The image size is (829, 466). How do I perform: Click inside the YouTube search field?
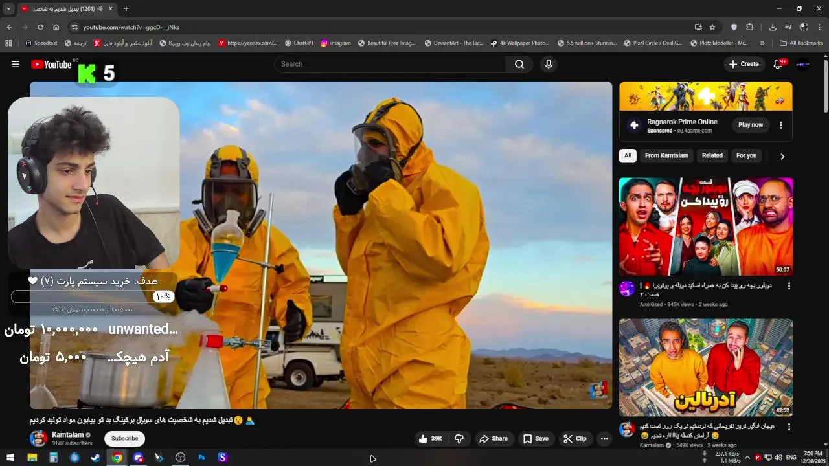pyautogui.click(x=390, y=64)
